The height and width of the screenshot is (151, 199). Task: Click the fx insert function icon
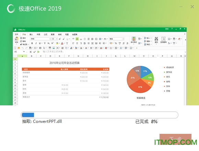pos(38,52)
